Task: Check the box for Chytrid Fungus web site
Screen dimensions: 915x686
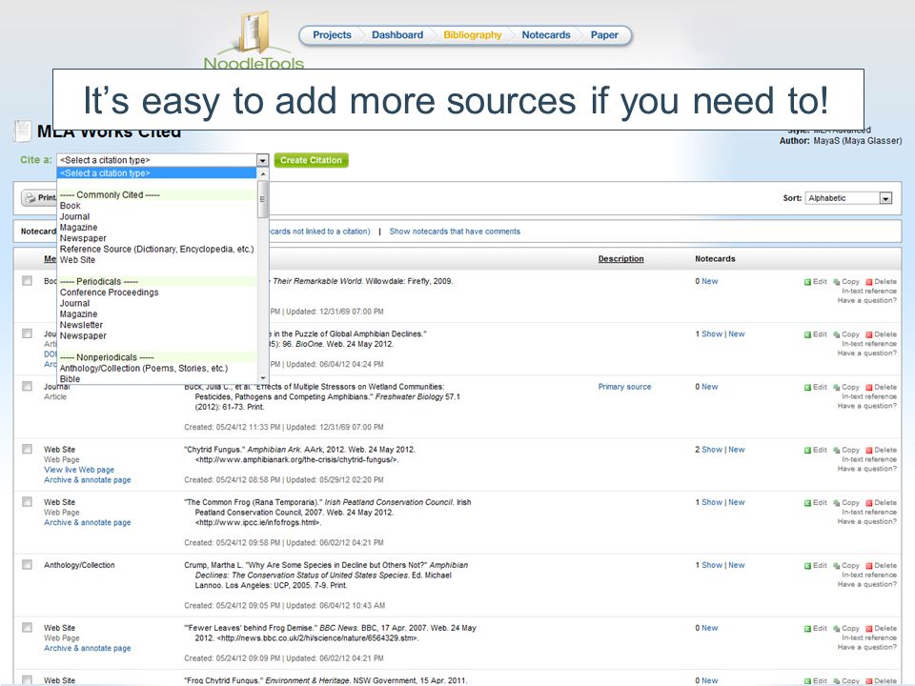Action: coord(27,449)
